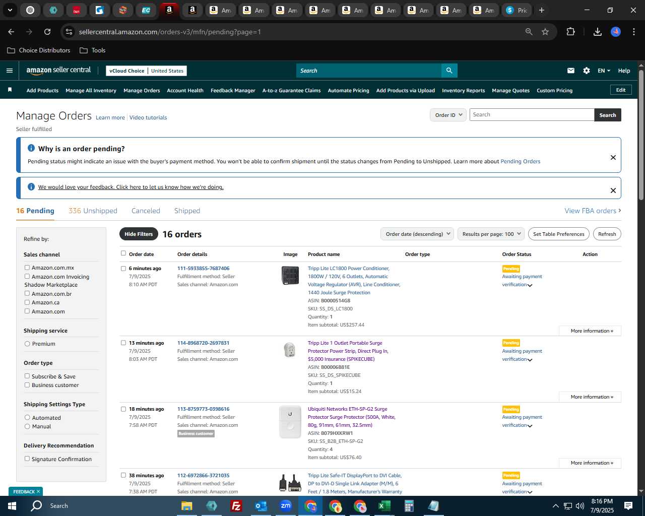Check the Amazon.ca sales channel filter
The height and width of the screenshot is (516, 645).
click(x=27, y=302)
